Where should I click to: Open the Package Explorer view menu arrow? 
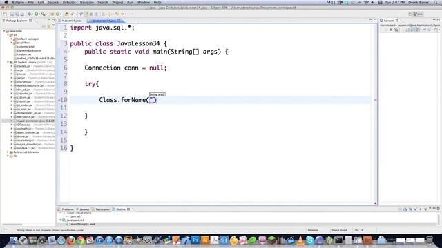(53, 26)
